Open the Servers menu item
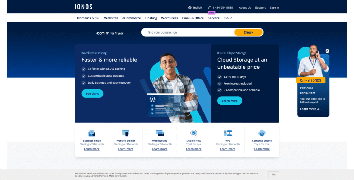 [x=213, y=18]
